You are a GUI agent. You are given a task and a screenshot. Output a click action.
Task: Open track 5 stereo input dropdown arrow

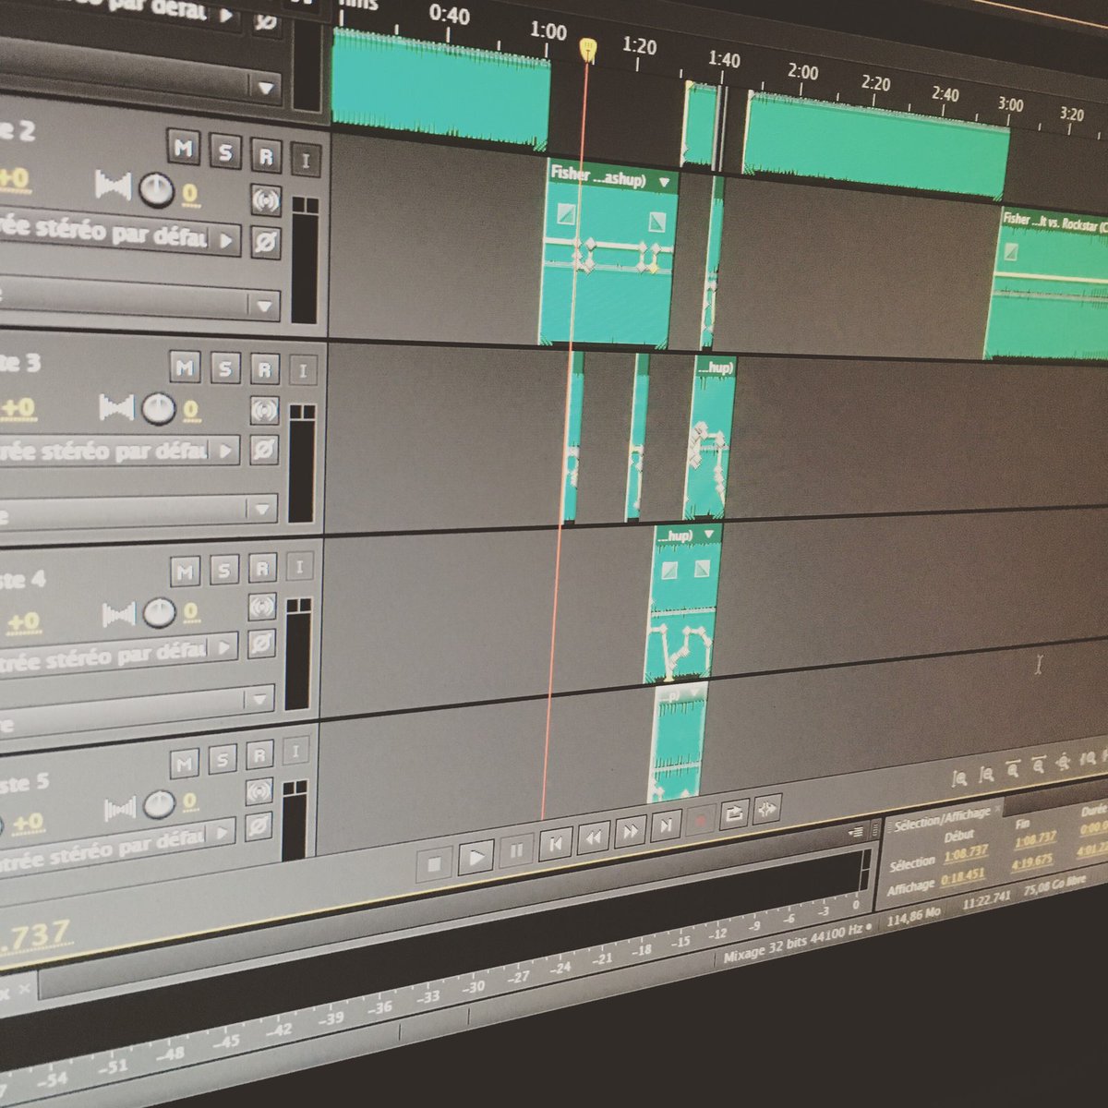[222, 834]
